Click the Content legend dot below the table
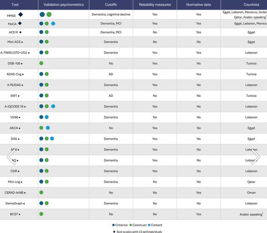267x233 pixels. (149, 225)
